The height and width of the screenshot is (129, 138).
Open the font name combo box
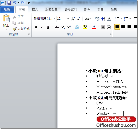44,19
